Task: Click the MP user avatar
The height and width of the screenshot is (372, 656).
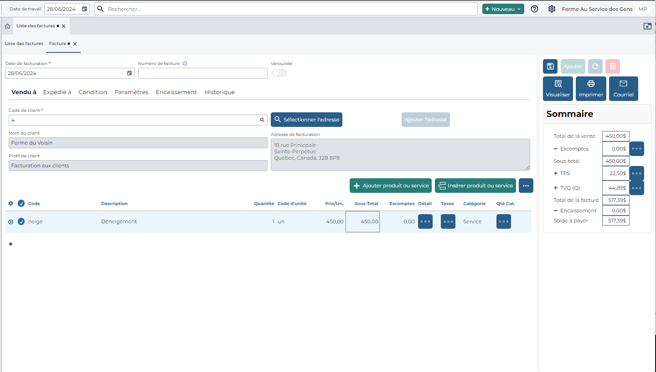Action: click(643, 9)
